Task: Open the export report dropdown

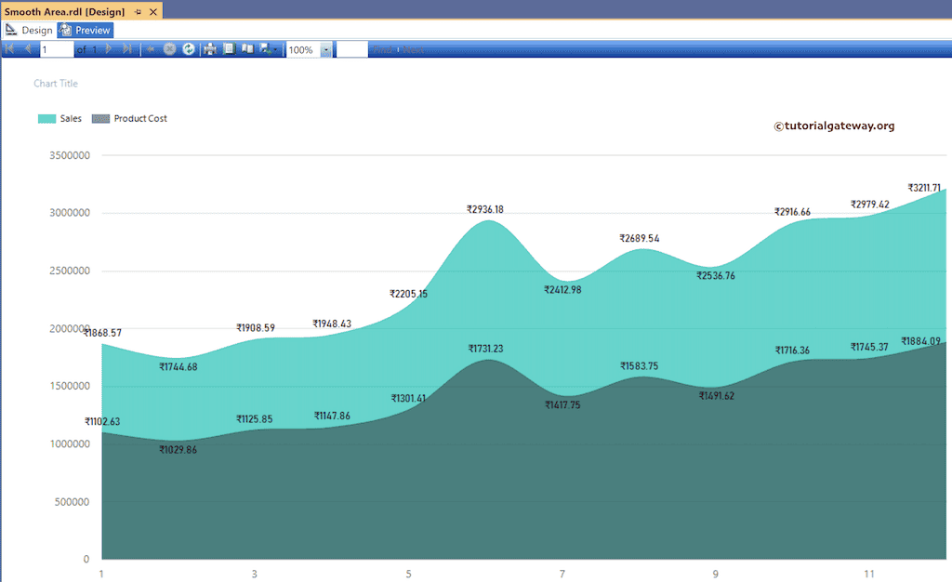Action: (x=268, y=49)
